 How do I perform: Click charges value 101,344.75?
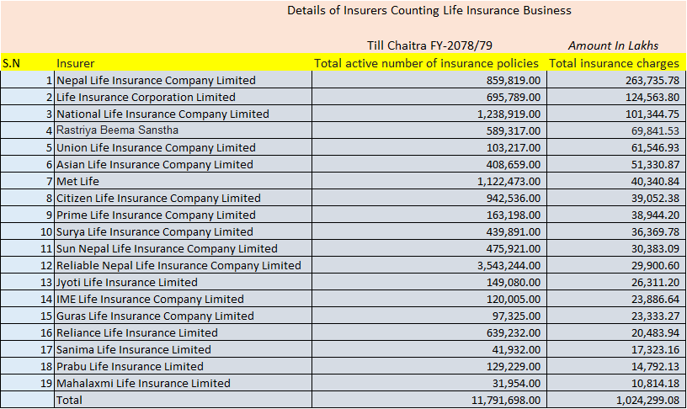coord(652,114)
